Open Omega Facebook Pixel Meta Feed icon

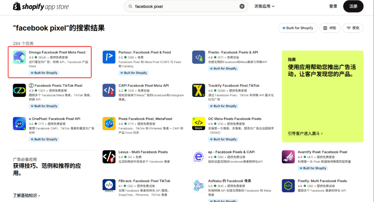tap(19, 57)
